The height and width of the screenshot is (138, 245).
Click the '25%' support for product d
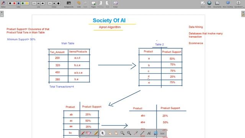click(x=173, y=77)
